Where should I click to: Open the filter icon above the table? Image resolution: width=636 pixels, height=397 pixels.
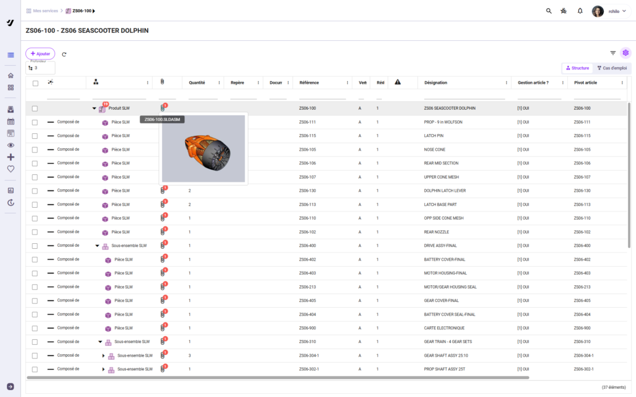pyautogui.click(x=613, y=53)
